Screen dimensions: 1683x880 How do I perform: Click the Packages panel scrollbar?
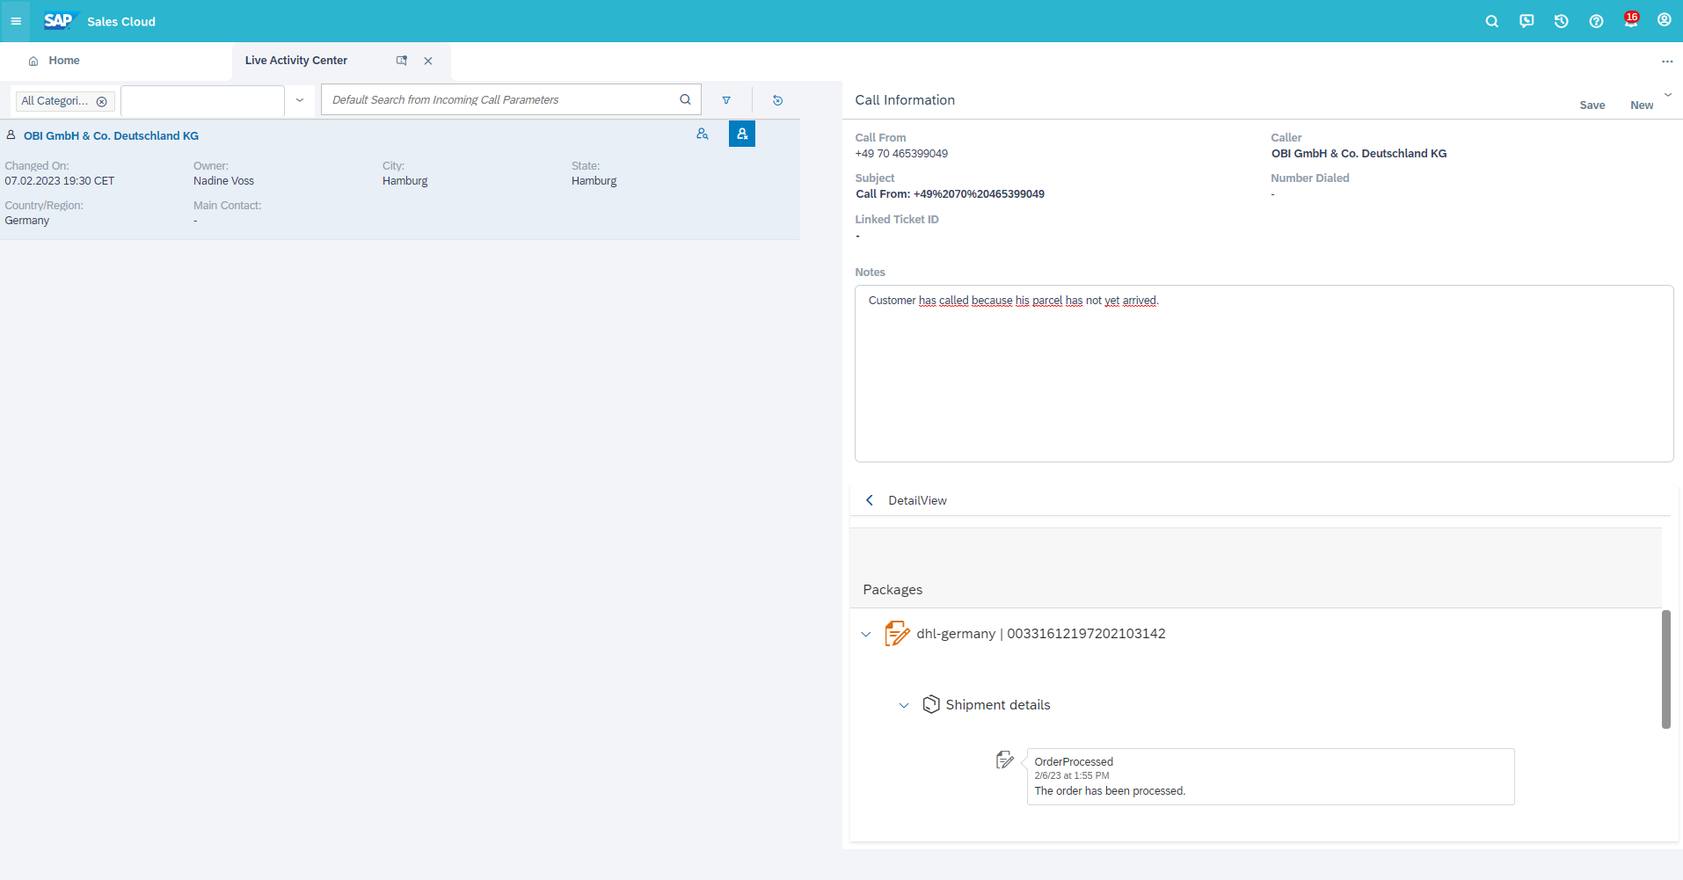(1665, 669)
